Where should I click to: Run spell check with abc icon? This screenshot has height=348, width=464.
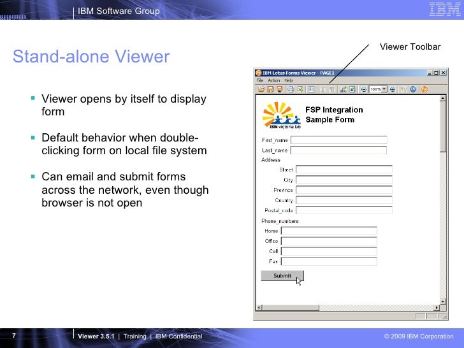pos(344,89)
